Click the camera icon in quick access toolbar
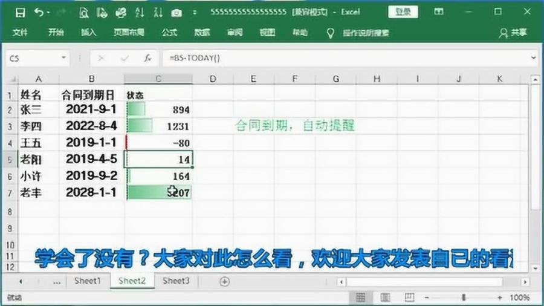Viewport: 544px width, 306px height. [x=176, y=13]
